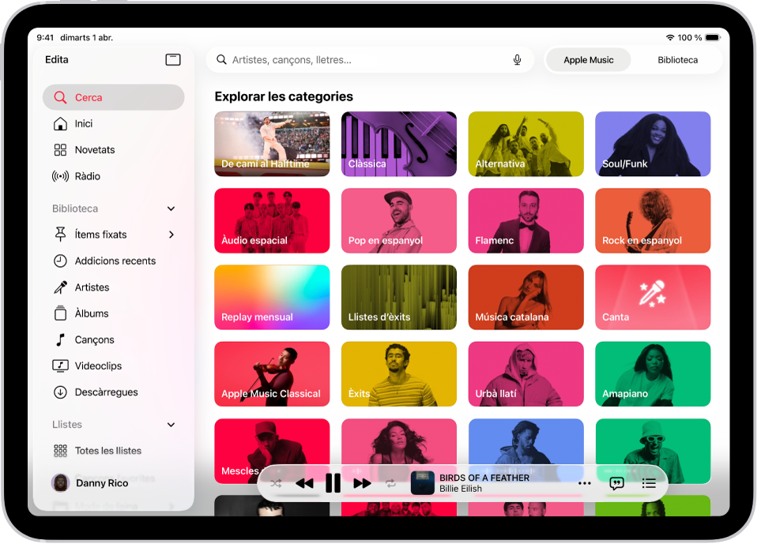Select the Apple Music search scope tab
Image resolution: width=761 pixels, height=544 pixels.
588,60
